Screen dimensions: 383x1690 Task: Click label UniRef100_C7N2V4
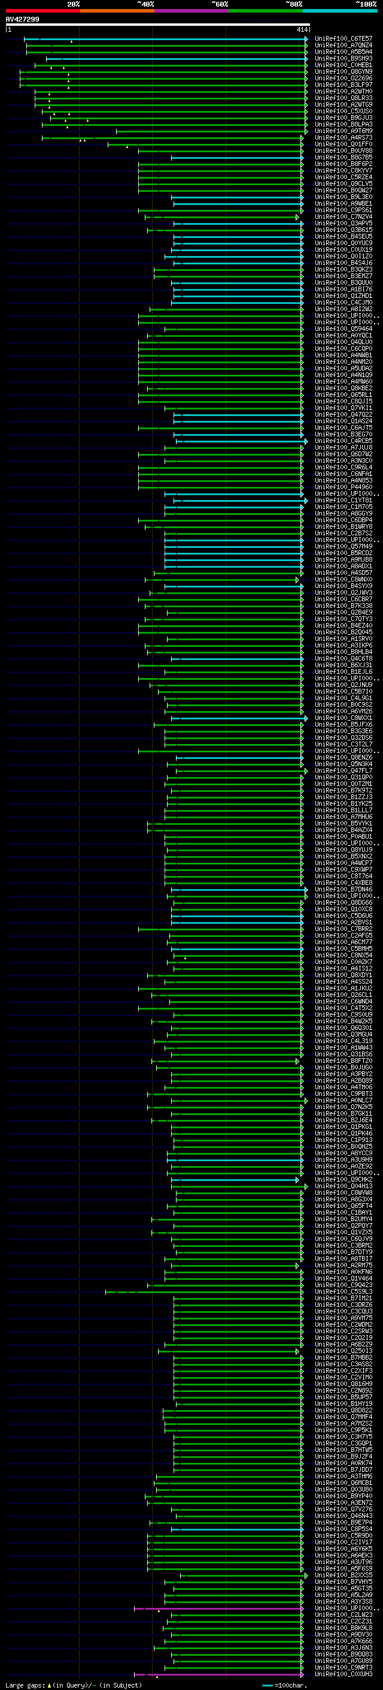pyautogui.click(x=343, y=216)
